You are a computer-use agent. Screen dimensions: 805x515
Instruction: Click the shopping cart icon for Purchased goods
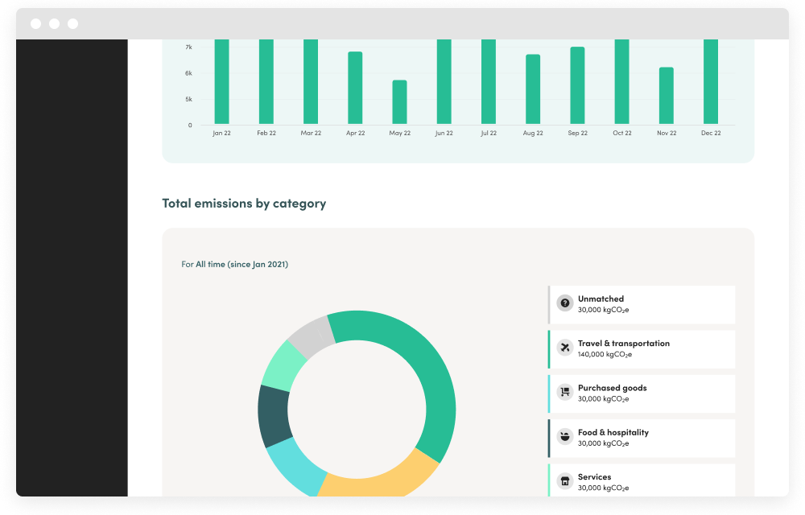[565, 393]
